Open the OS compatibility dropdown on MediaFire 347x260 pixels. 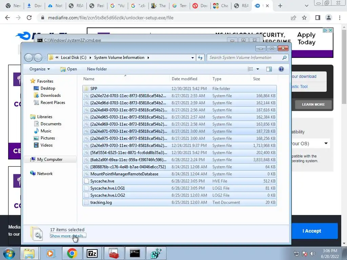point(310,144)
